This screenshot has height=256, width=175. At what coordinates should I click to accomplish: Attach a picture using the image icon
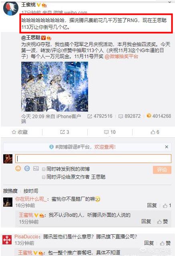tap(36, 168)
